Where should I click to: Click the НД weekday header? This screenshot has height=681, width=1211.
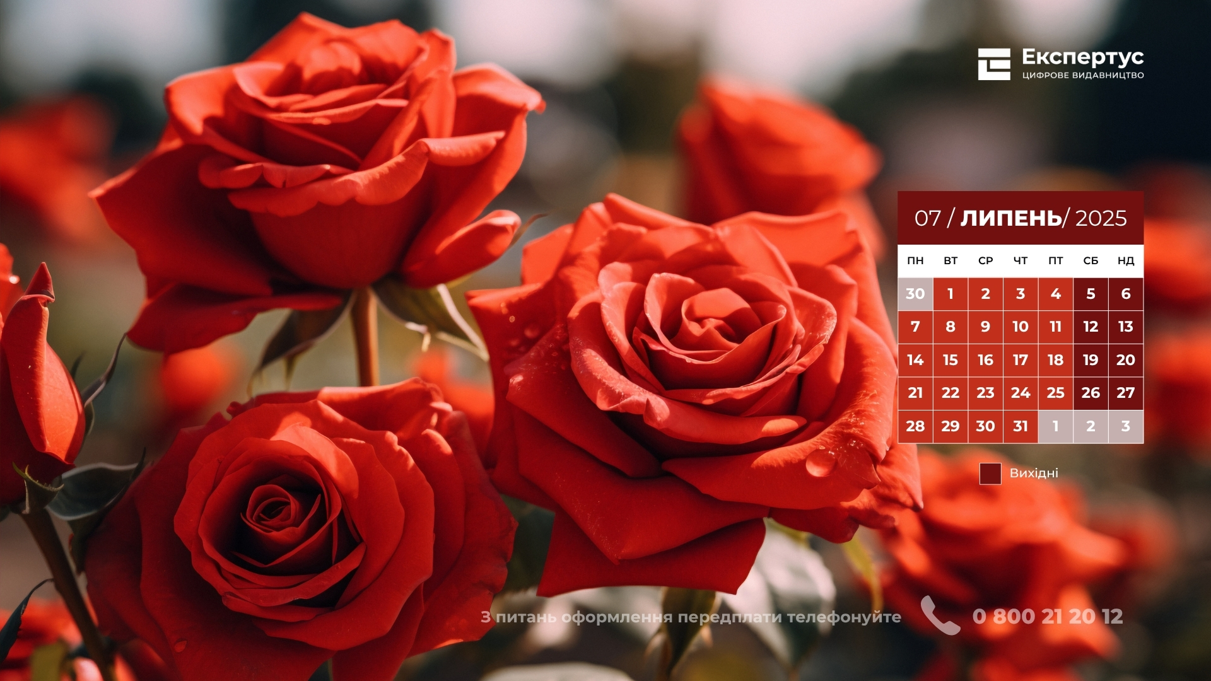coord(1126,260)
